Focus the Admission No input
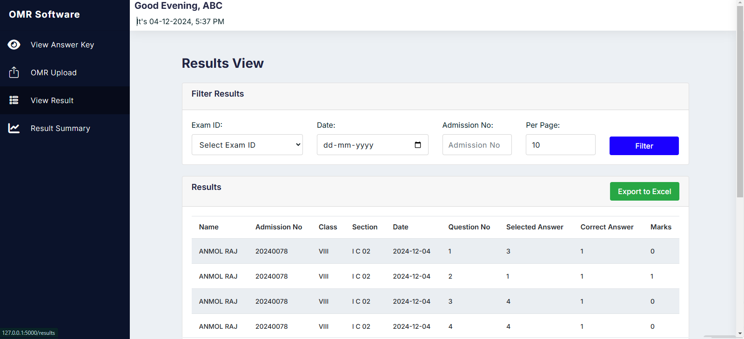Screen dimensions: 744x339 click(477, 145)
